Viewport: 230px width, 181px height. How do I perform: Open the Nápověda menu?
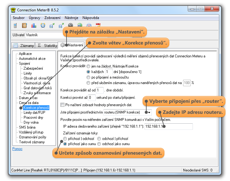point(91,18)
